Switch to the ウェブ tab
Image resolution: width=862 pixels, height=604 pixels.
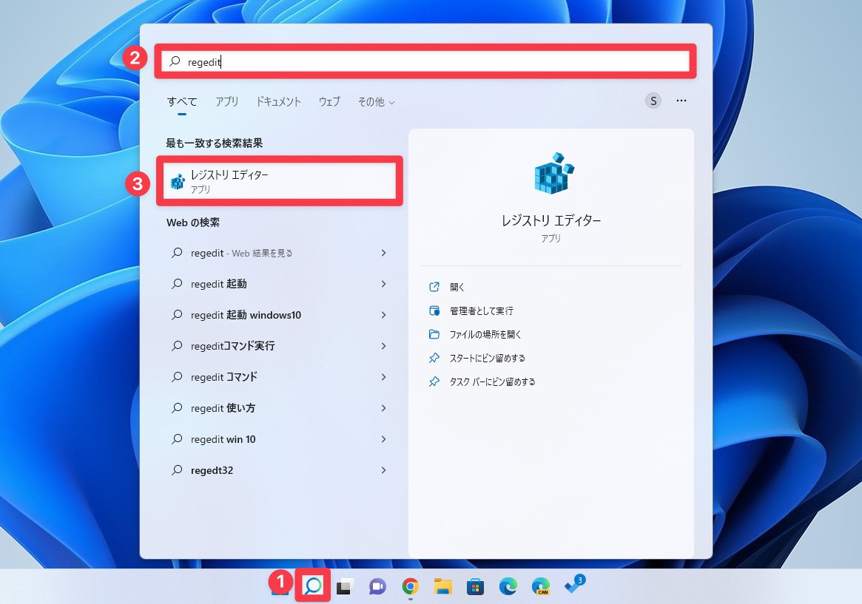(x=329, y=101)
